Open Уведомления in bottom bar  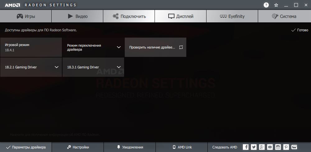[x=130, y=147]
